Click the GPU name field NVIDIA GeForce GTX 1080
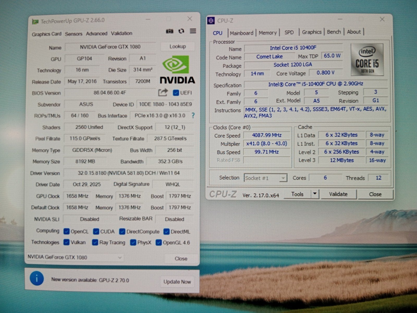 click(x=110, y=47)
